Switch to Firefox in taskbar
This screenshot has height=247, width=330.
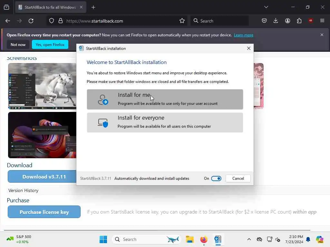(x=204, y=239)
